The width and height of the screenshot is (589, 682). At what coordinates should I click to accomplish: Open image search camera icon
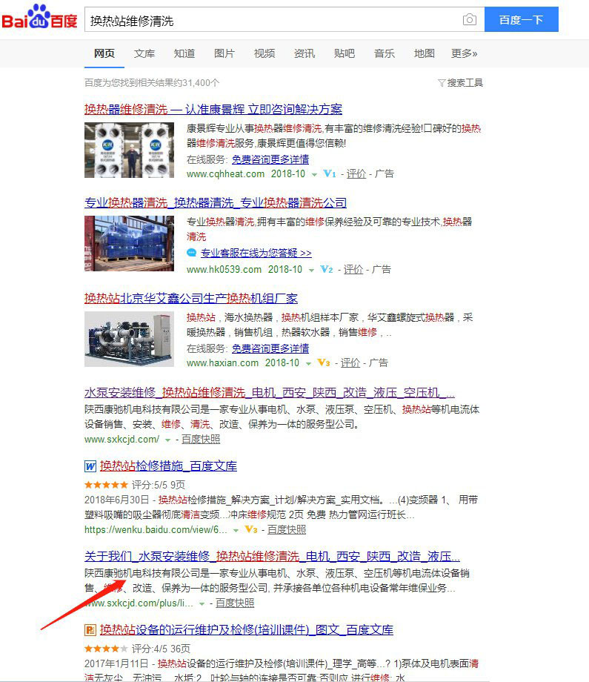[x=470, y=19]
